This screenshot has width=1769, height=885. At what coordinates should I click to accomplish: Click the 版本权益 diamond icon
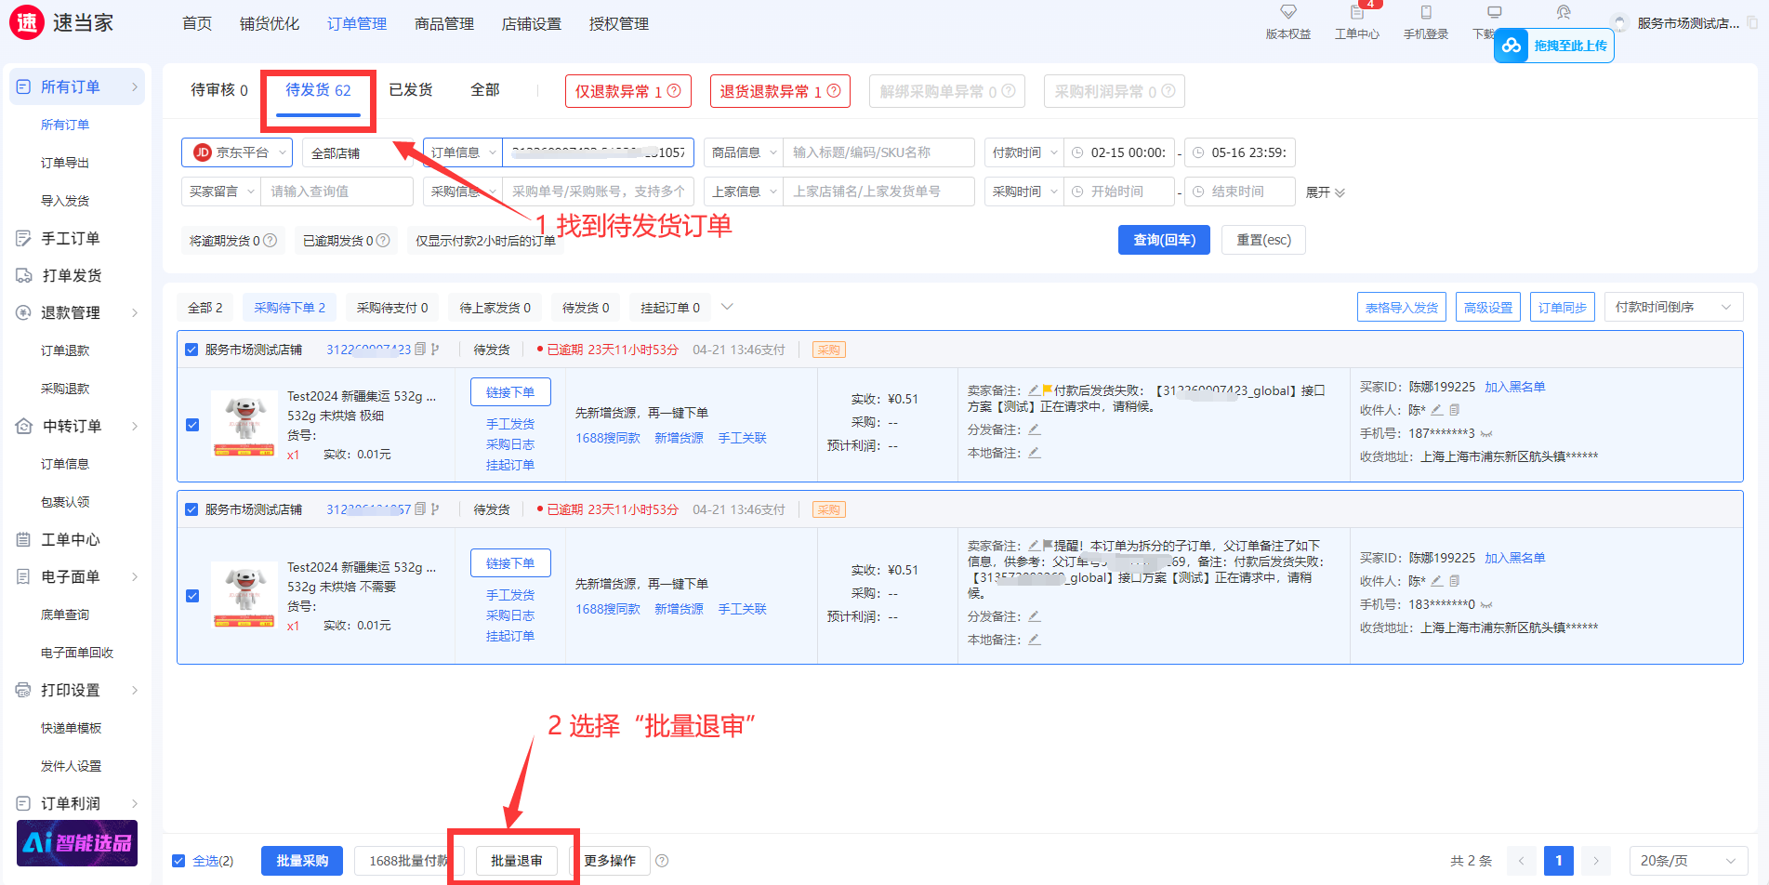tap(1287, 13)
